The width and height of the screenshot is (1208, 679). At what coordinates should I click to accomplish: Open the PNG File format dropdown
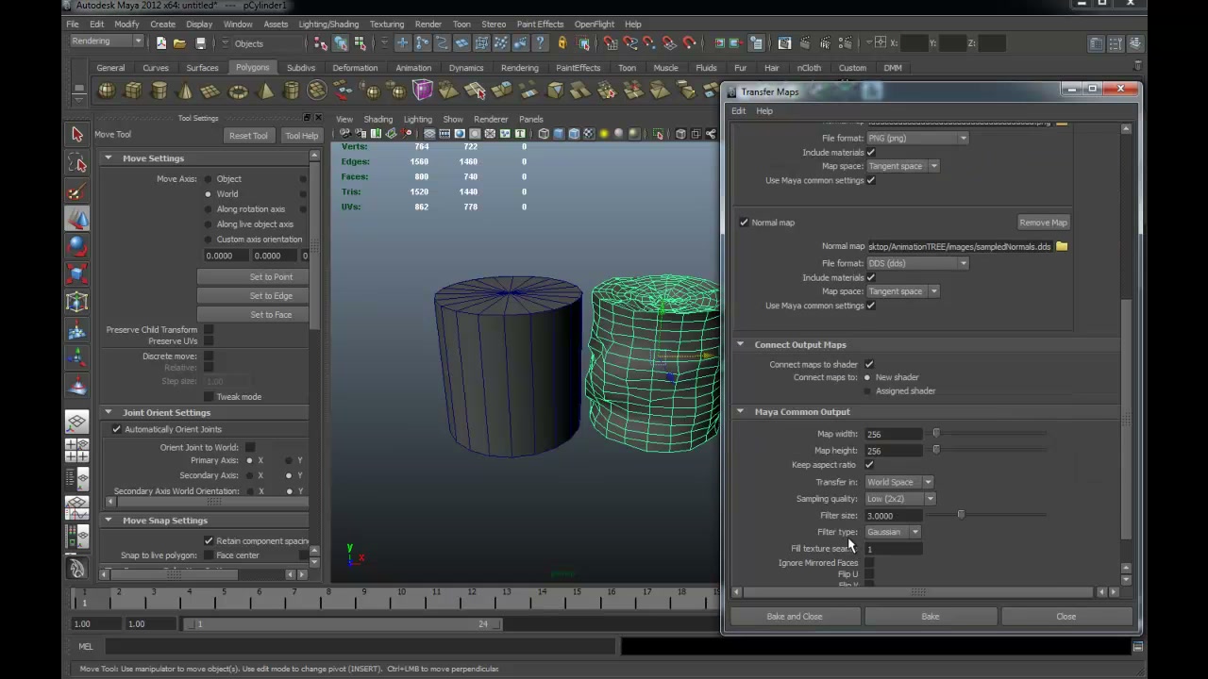click(x=917, y=138)
